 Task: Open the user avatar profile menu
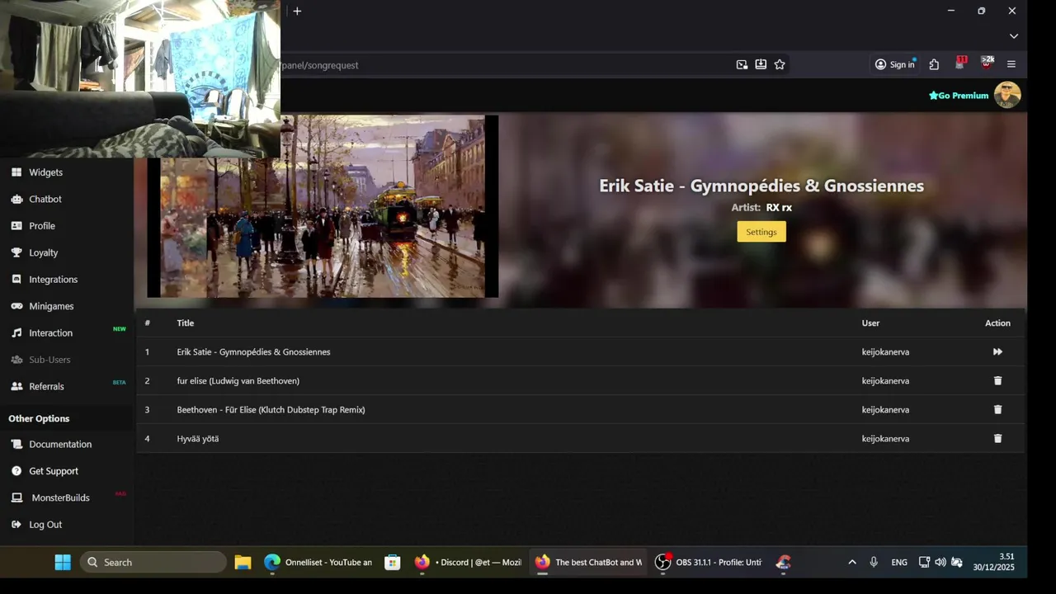(1007, 95)
